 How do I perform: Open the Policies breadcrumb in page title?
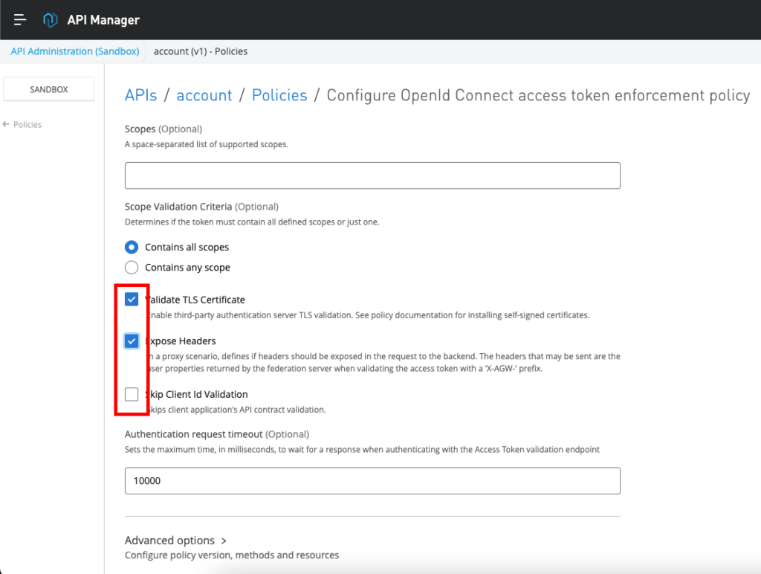click(279, 95)
